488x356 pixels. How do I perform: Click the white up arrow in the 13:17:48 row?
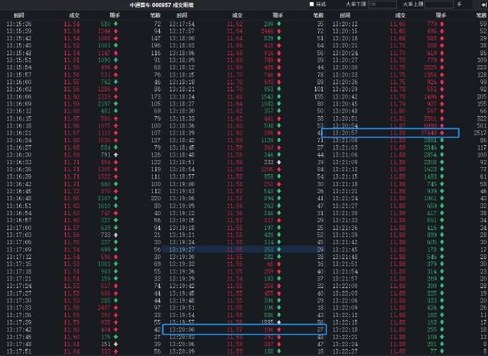point(116,344)
